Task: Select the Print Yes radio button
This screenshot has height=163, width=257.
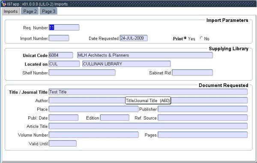Action: (x=185, y=38)
